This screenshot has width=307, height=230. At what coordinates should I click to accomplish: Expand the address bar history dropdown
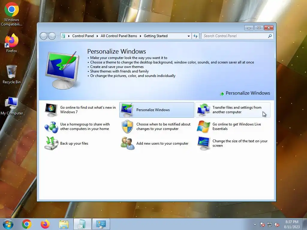click(x=189, y=36)
